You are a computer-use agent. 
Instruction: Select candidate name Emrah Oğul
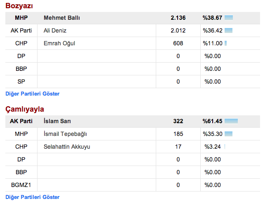(x=59, y=43)
